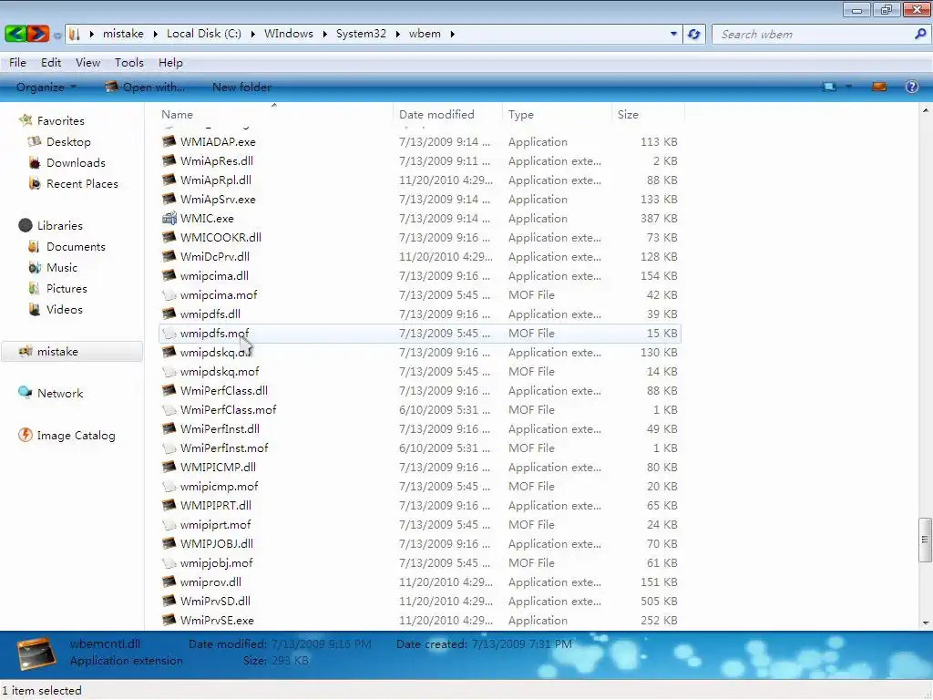Select the file wmipdfs.mof

(x=419, y=334)
